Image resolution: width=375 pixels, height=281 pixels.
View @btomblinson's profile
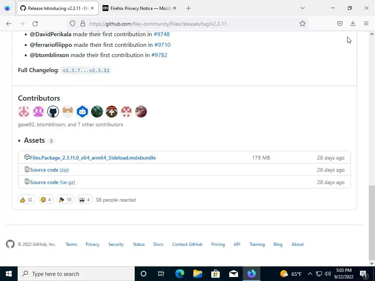pos(49,55)
